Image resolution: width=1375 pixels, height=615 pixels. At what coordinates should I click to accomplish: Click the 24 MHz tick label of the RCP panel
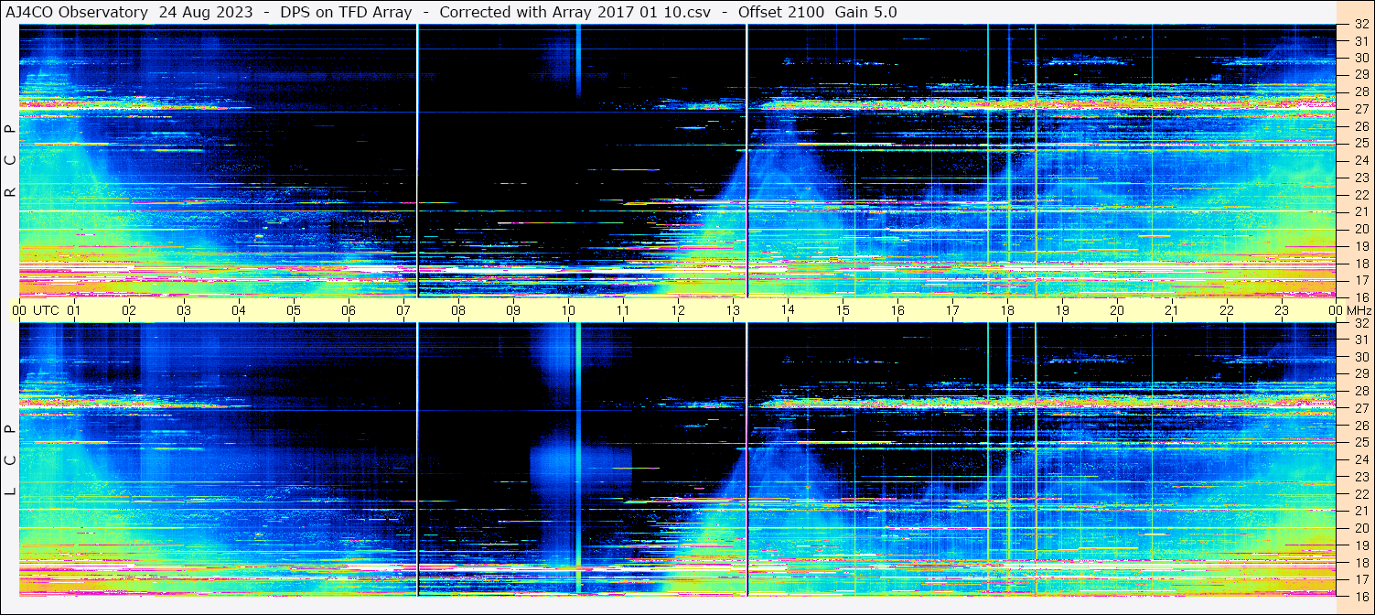click(1361, 160)
